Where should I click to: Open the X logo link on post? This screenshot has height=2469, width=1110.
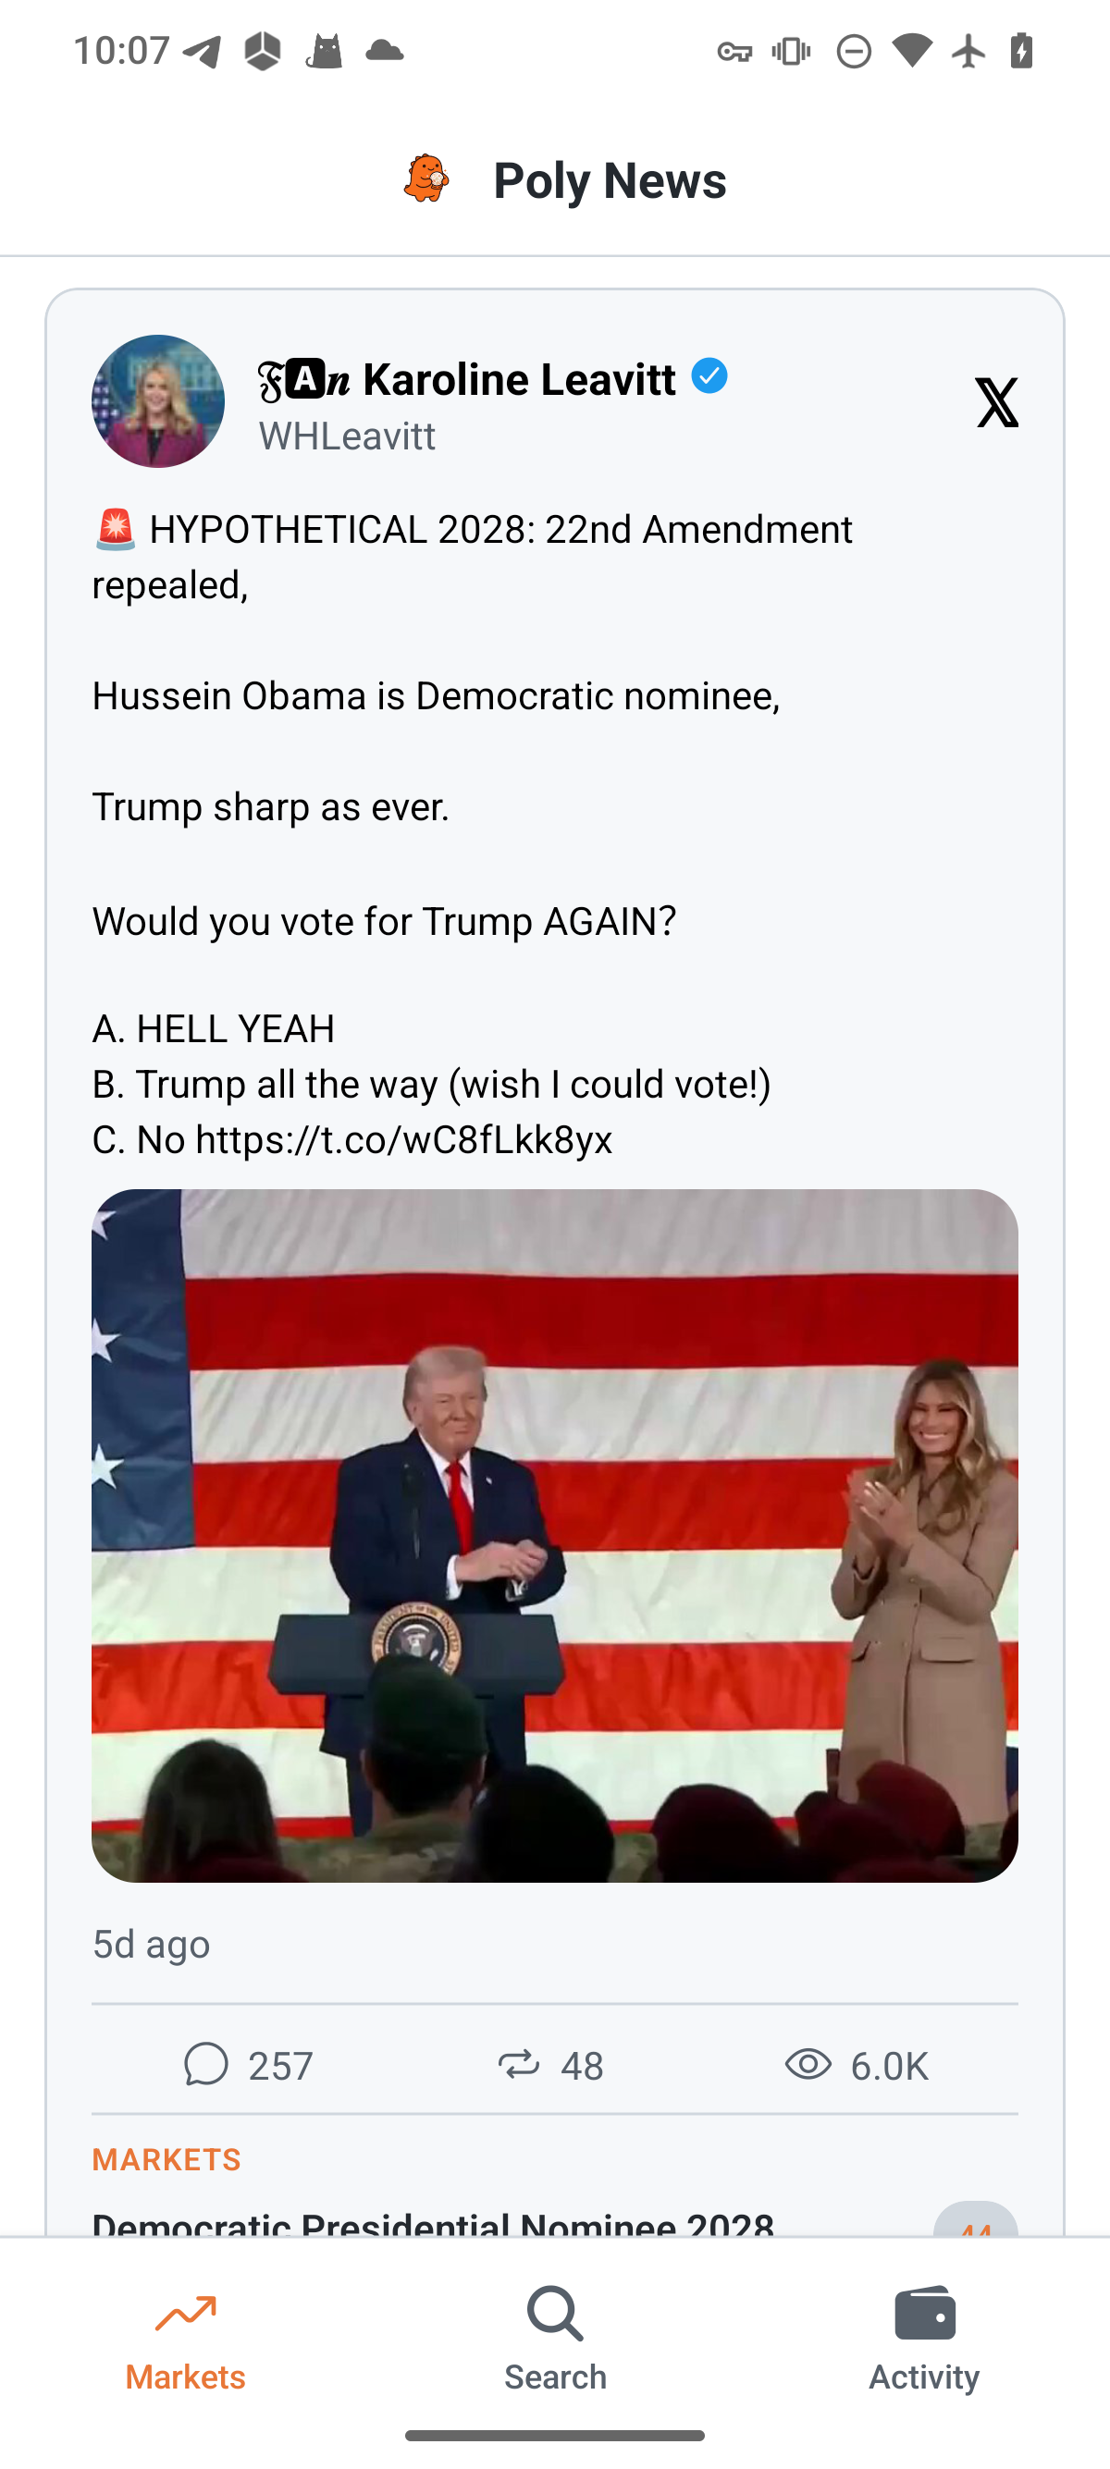click(x=996, y=401)
